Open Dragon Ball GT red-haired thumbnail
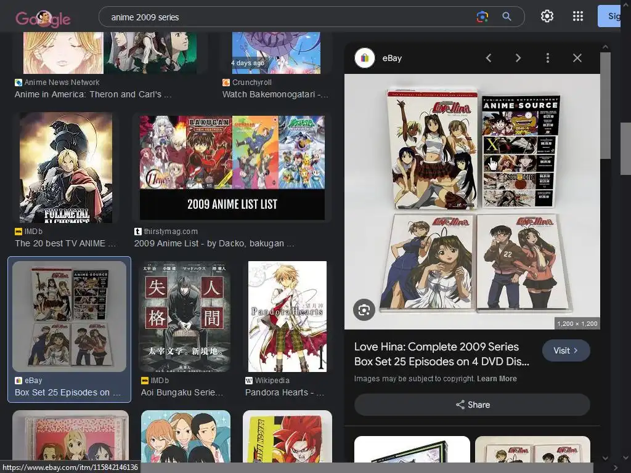The height and width of the screenshot is (473, 631). [x=287, y=436]
